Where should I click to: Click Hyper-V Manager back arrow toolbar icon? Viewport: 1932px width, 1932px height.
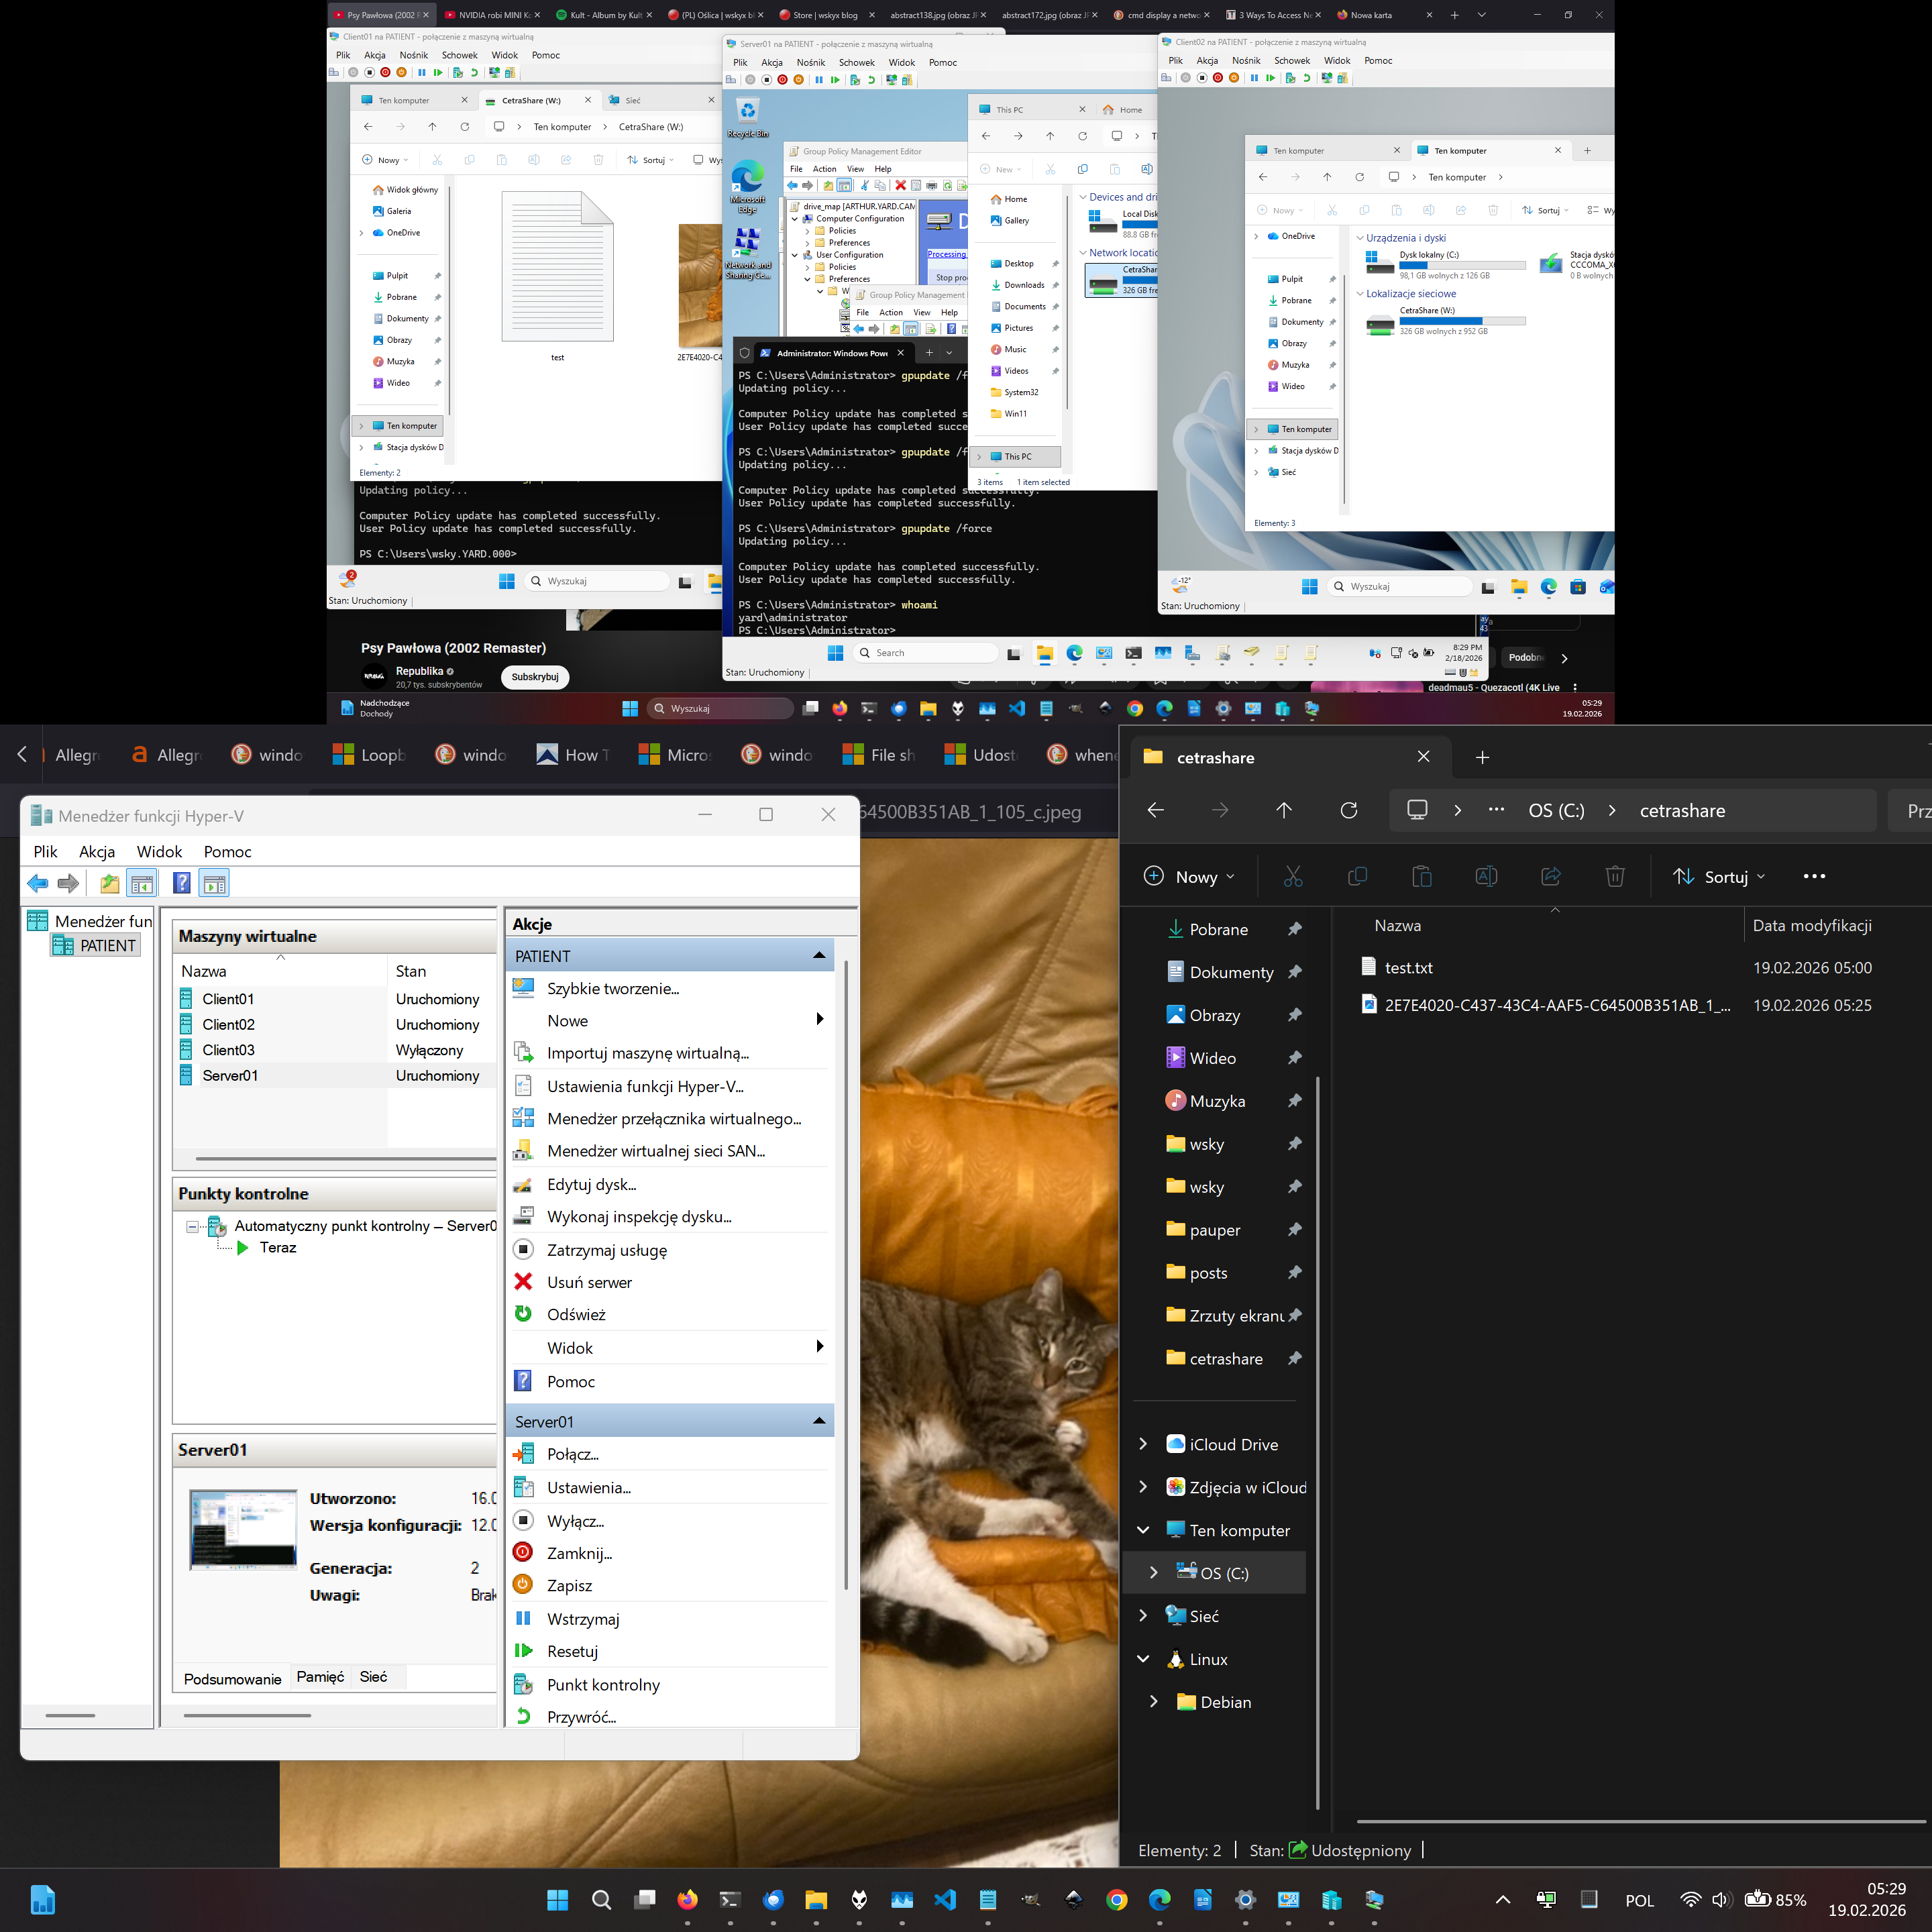pos(38,883)
